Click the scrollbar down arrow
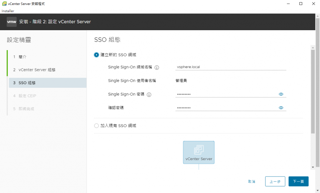 313,167
